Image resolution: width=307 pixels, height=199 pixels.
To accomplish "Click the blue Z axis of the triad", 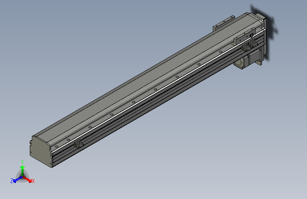I will pyautogui.click(x=16, y=180).
